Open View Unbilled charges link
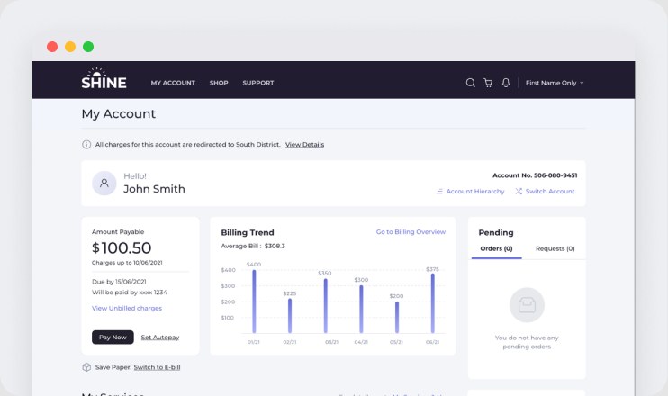 pyautogui.click(x=127, y=309)
